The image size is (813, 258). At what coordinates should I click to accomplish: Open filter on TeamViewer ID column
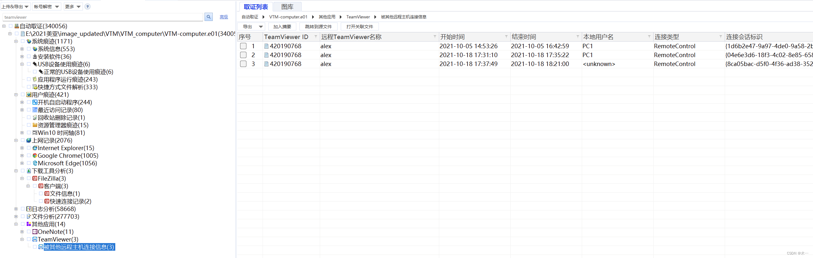(316, 37)
